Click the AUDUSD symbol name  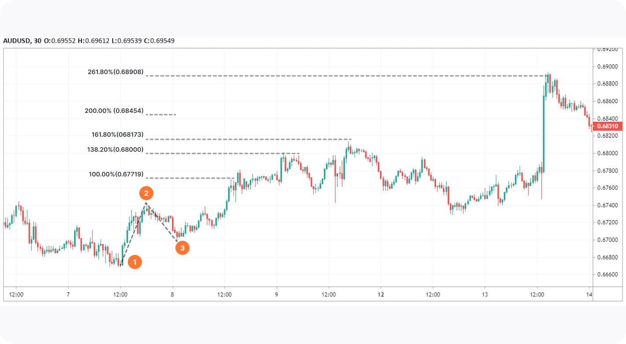point(16,41)
